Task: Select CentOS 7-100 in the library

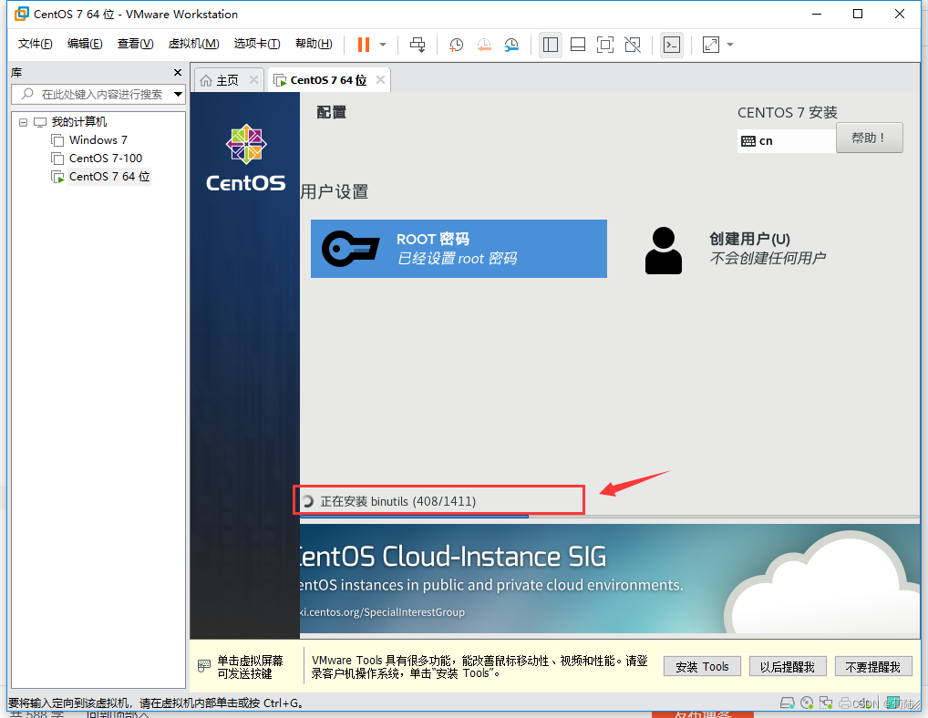Action: pos(106,159)
